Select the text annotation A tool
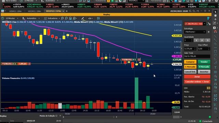Image resolution: width=219 pixels, height=123 pixels. pos(215,28)
